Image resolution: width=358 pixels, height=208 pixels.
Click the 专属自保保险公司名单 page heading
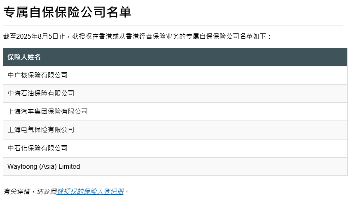click(67, 12)
